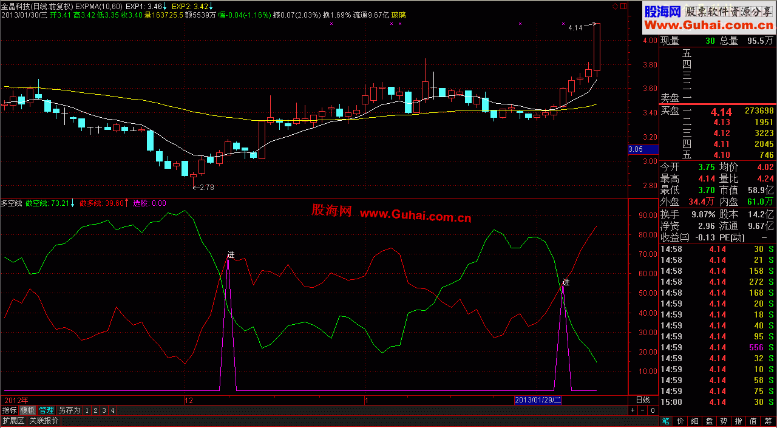Viewport: 777px width, 428px height.
Task: Click the 3.05 price axis marker
Action: (642, 149)
